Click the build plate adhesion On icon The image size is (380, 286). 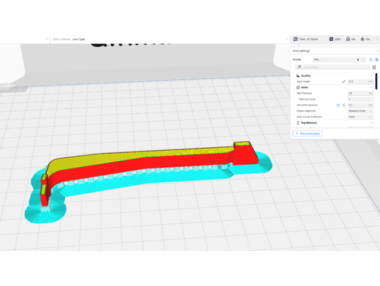click(362, 39)
